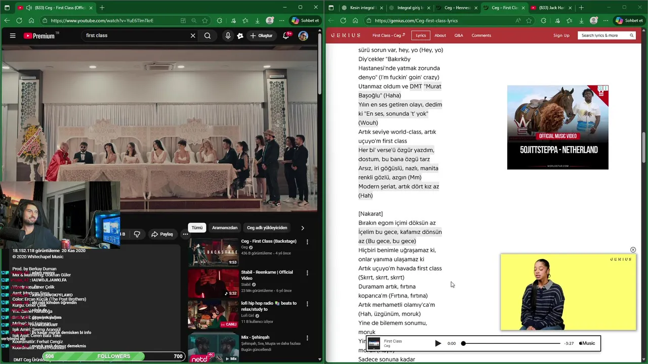This screenshot has height=364, width=648.
Task: Open options for Stabil Reenkarne video
Action: (307, 273)
